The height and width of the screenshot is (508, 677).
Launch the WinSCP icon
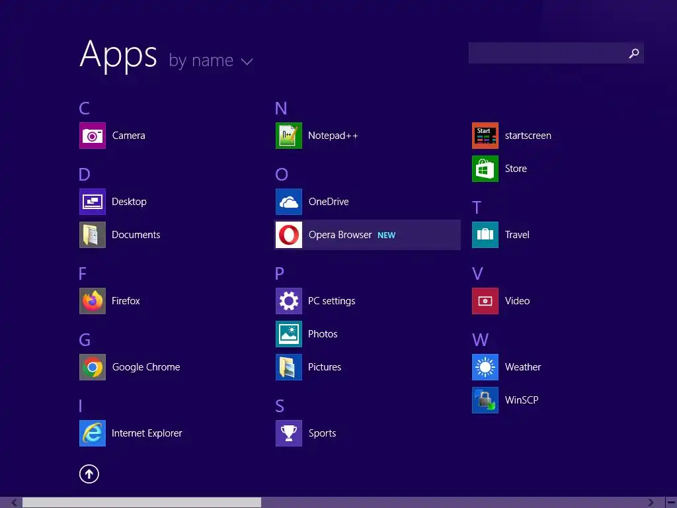[x=485, y=400]
